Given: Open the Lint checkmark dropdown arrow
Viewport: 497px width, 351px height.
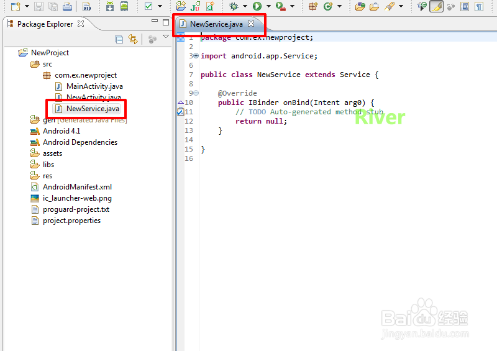Looking at the screenshot, I should tap(160, 6).
